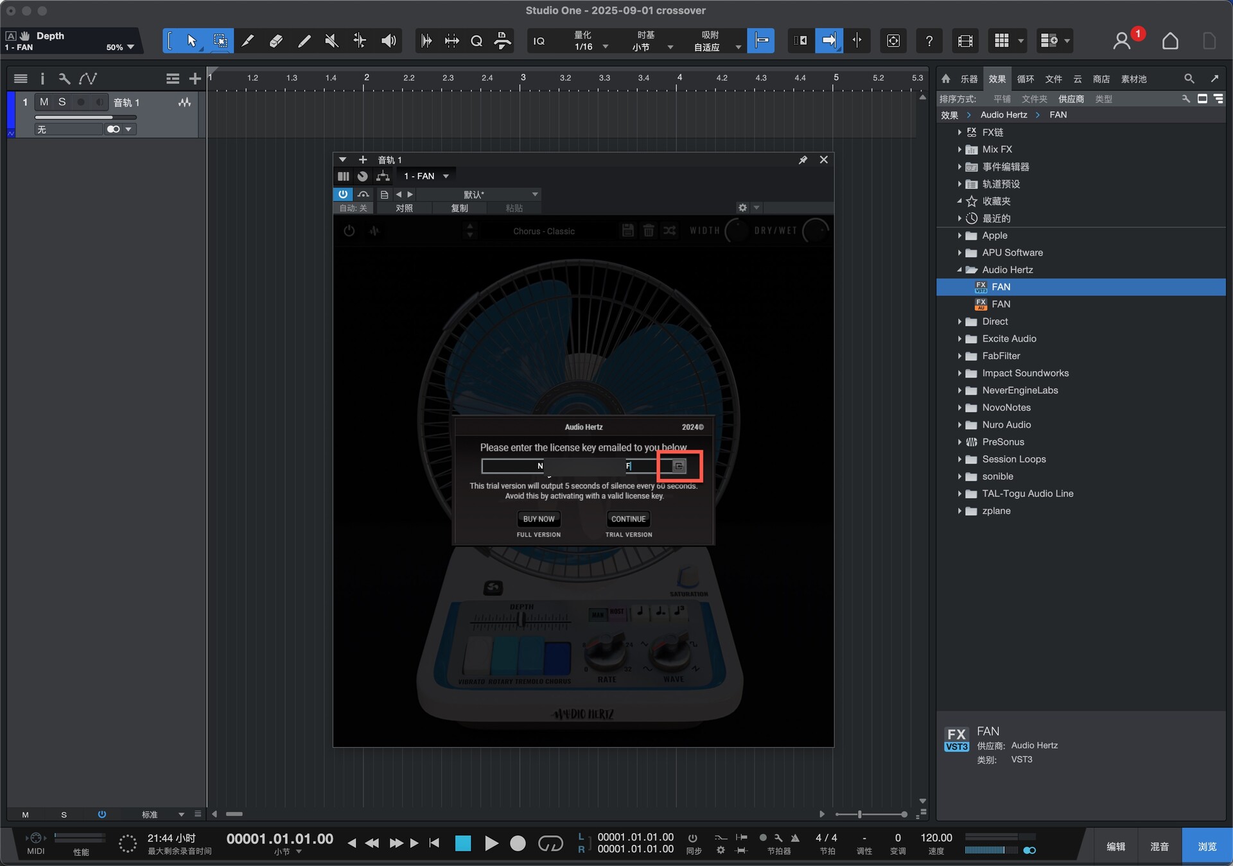The height and width of the screenshot is (866, 1233).
Task: Click the CONTINUE trial button
Action: tap(628, 519)
